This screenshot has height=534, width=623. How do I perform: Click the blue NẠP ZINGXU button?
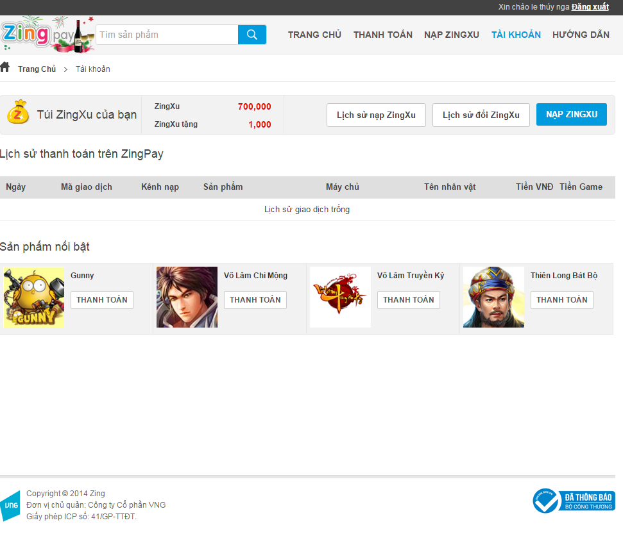point(572,114)
